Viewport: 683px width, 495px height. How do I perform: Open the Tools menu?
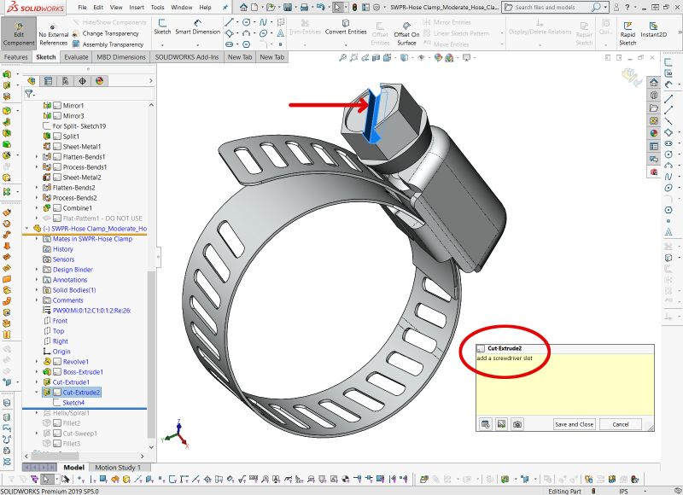pyautogui.click(x=157, y=8)
